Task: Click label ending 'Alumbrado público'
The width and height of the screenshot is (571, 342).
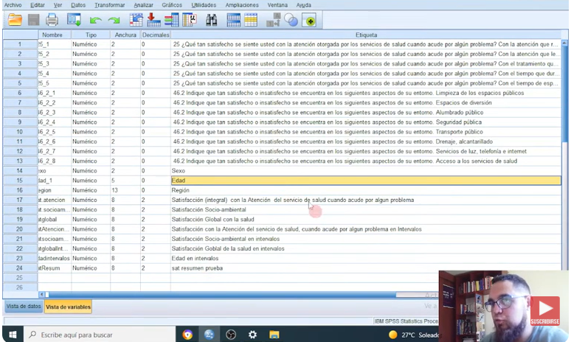Action: pyautogui.click(x=366, y=112)
